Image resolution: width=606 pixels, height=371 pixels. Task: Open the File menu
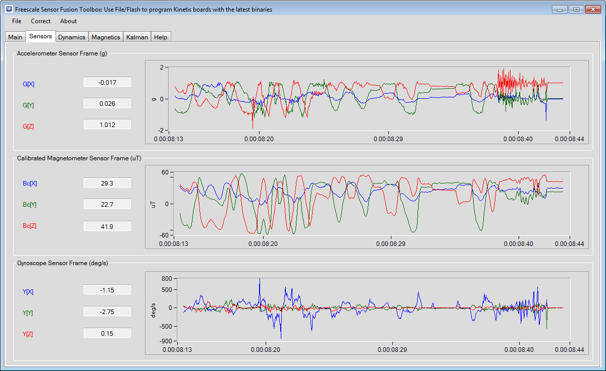pyautogui.click(x=17, y=21)
